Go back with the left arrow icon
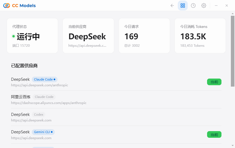 [x=172, y=6]
